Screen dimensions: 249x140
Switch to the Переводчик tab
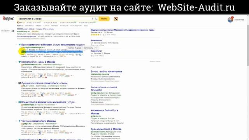76,26
